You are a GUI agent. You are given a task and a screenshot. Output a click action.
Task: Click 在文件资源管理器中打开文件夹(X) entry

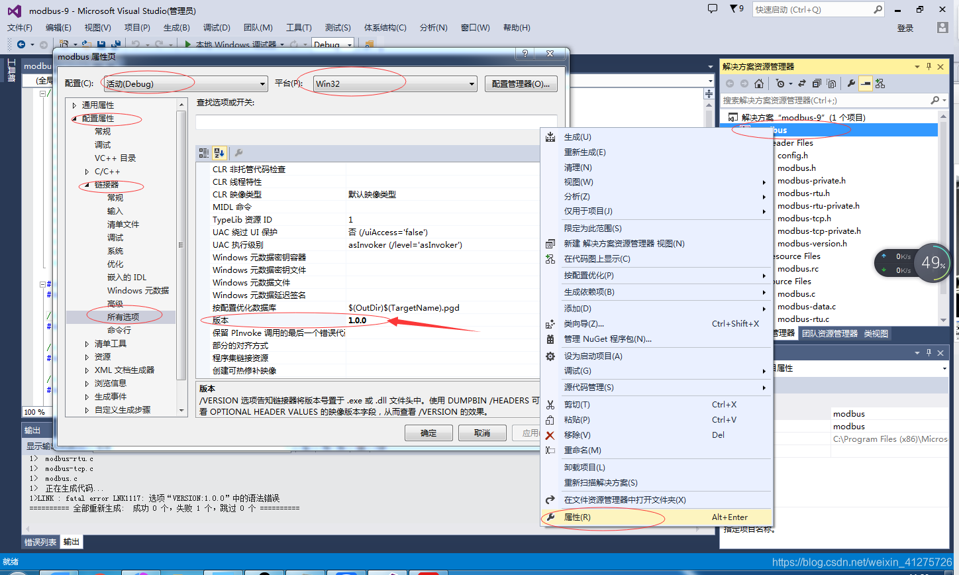coord(656,500)
